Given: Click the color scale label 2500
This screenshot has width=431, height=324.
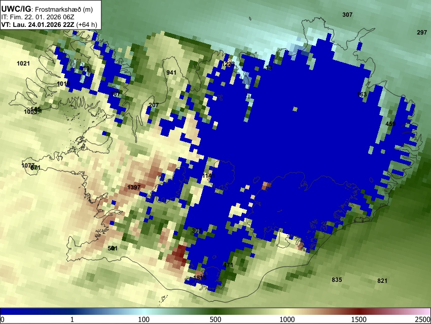Looking at the screenshot, I should tap(423, 319).
